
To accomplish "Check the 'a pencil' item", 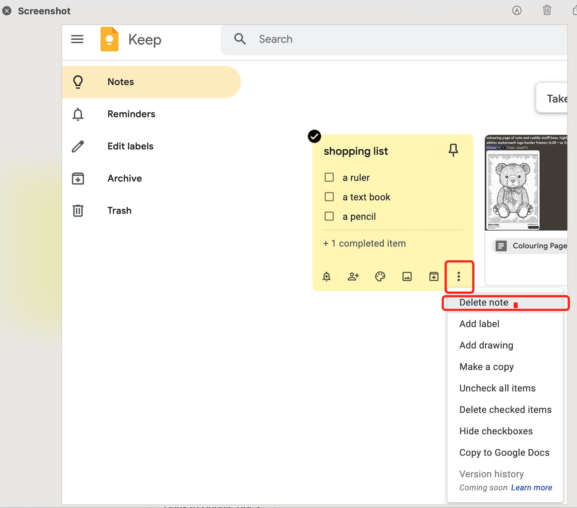I will (329, 216).
